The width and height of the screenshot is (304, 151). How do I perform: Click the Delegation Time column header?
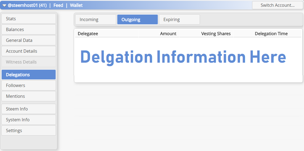271,33
